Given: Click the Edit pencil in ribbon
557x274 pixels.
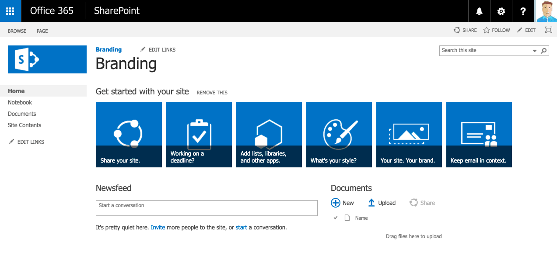Looking at the screenshot, I should pos(520,30).
